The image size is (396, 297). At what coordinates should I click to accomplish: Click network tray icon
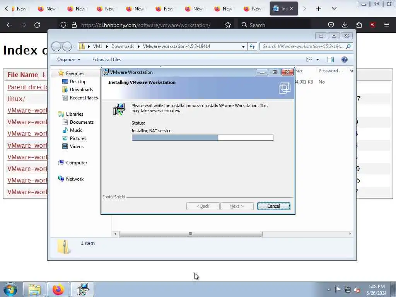[x=348, y=290]
